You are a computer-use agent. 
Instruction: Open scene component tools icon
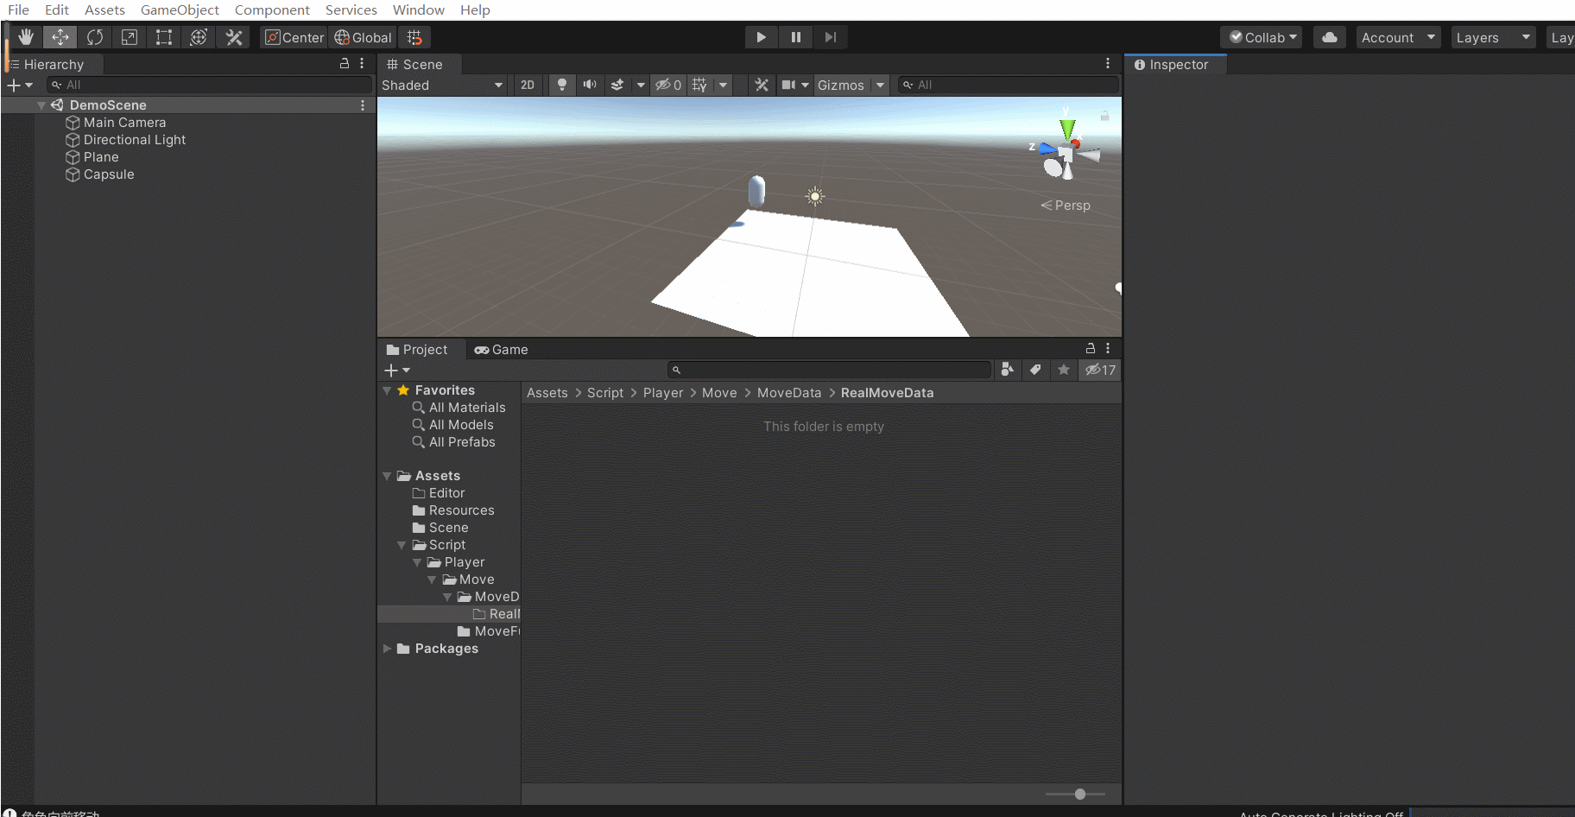[762, 85]
